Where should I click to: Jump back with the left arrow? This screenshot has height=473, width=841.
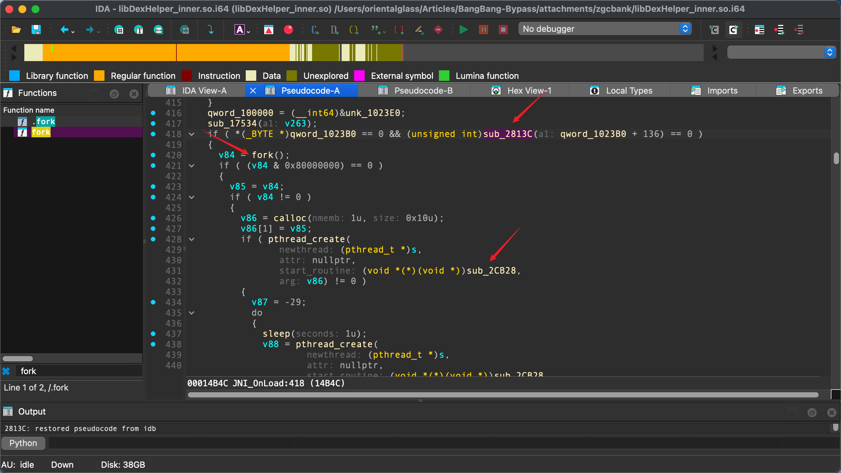[x=64, y=30]
